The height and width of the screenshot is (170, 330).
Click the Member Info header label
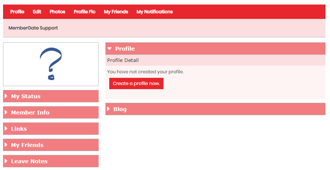tap(30, 113)
